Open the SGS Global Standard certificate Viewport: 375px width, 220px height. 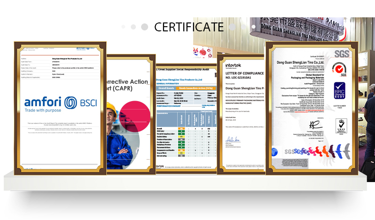311,108
